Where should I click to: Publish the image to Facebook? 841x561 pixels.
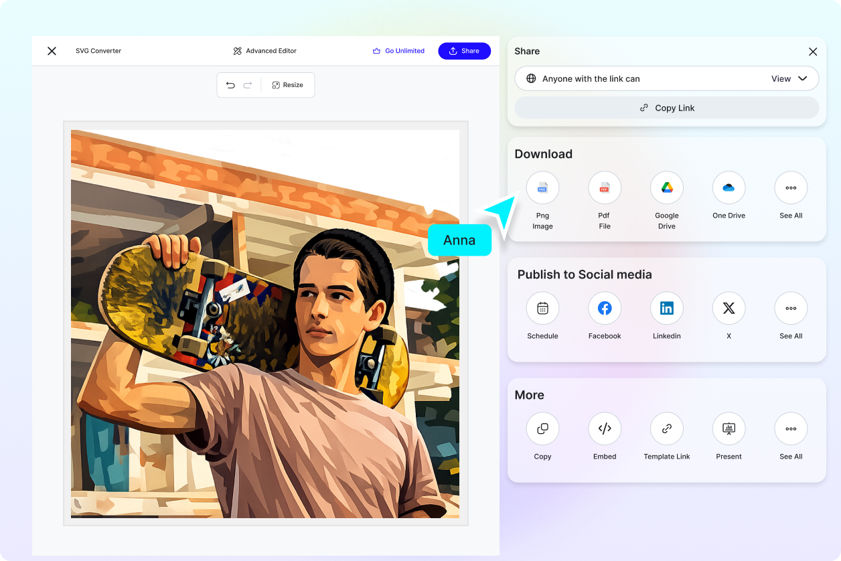[x=604, y=308]
